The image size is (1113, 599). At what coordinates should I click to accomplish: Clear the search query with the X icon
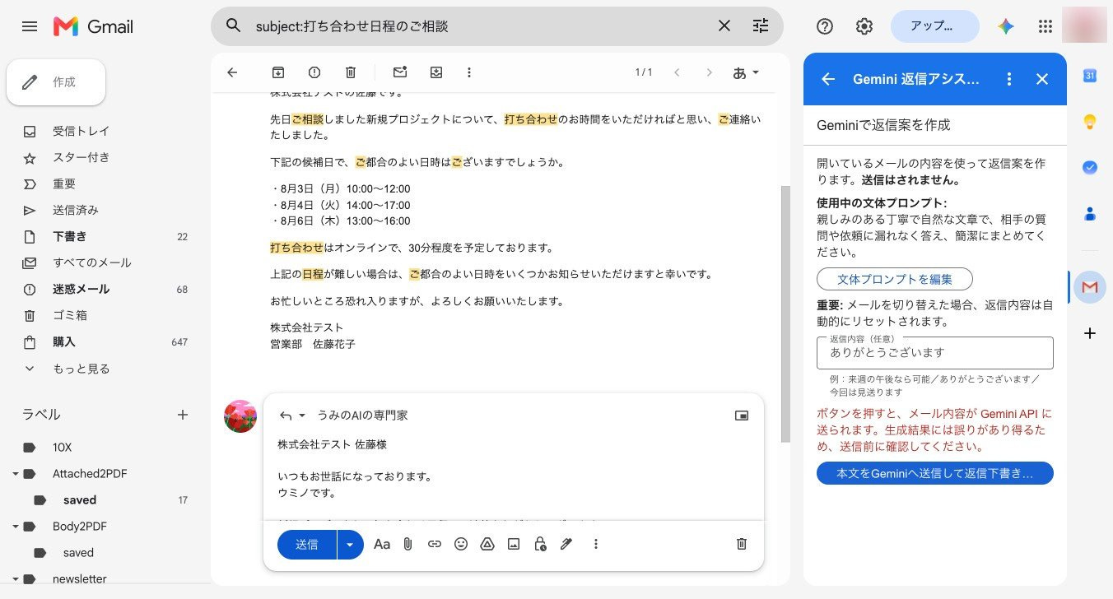(x=724, y=26)
